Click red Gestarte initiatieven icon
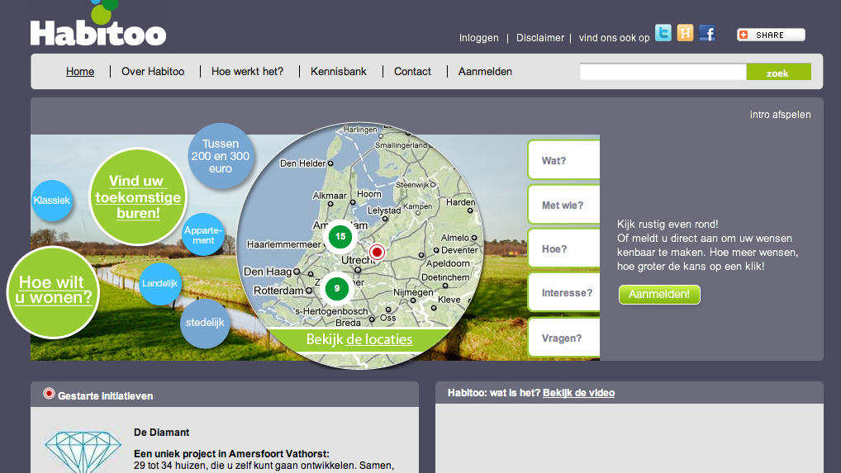This screenshot has height=473, width=841. pos(49,394)
